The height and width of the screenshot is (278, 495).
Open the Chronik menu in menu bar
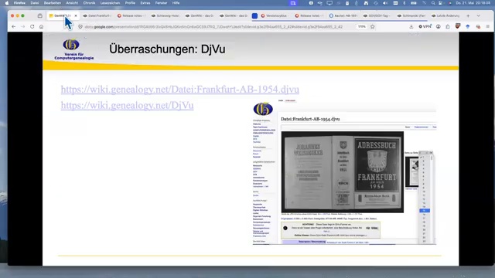(89, 3)
